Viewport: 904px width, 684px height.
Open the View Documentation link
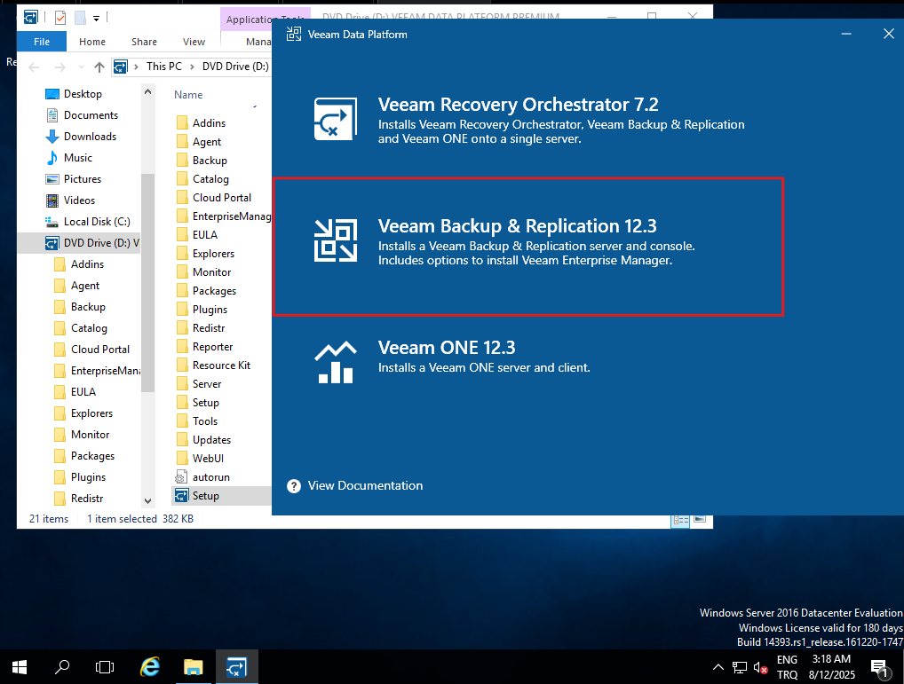pyautogui.click(x=365, y=485)
